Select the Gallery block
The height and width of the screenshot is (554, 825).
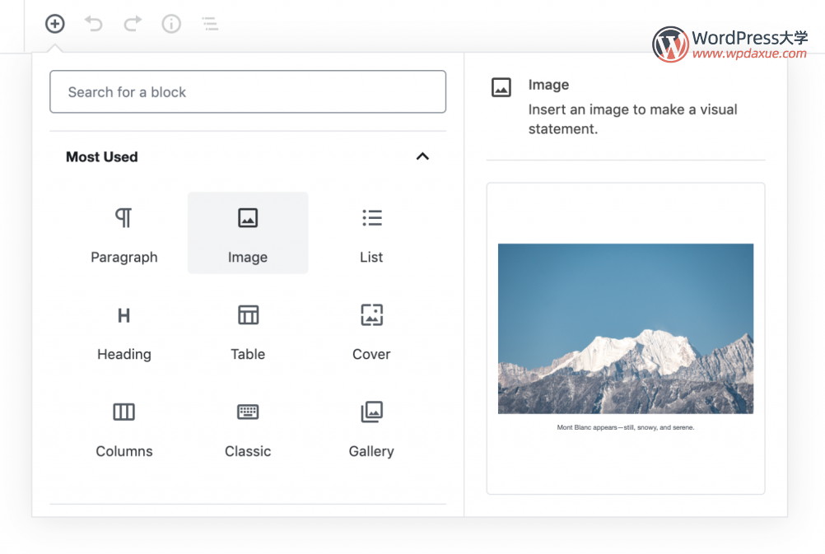click(x=371, y=428)
